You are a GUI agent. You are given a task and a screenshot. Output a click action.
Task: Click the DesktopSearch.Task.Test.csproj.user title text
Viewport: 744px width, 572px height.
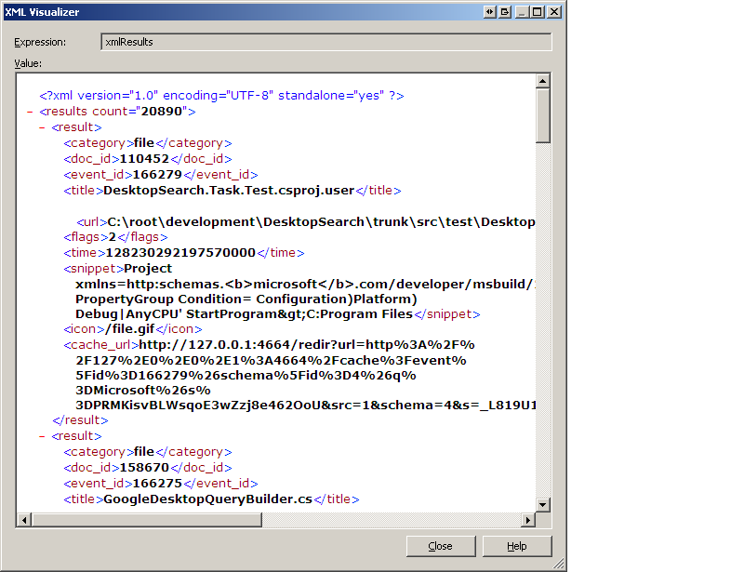point(229,191)
